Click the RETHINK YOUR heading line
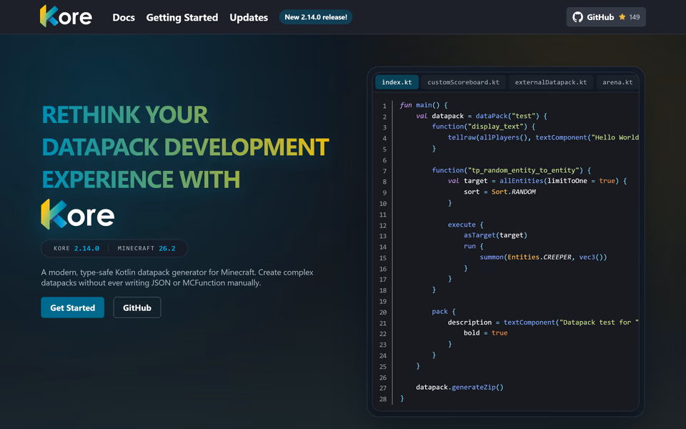Viewport: 686px width, 429px height. [x=125, y=114]
